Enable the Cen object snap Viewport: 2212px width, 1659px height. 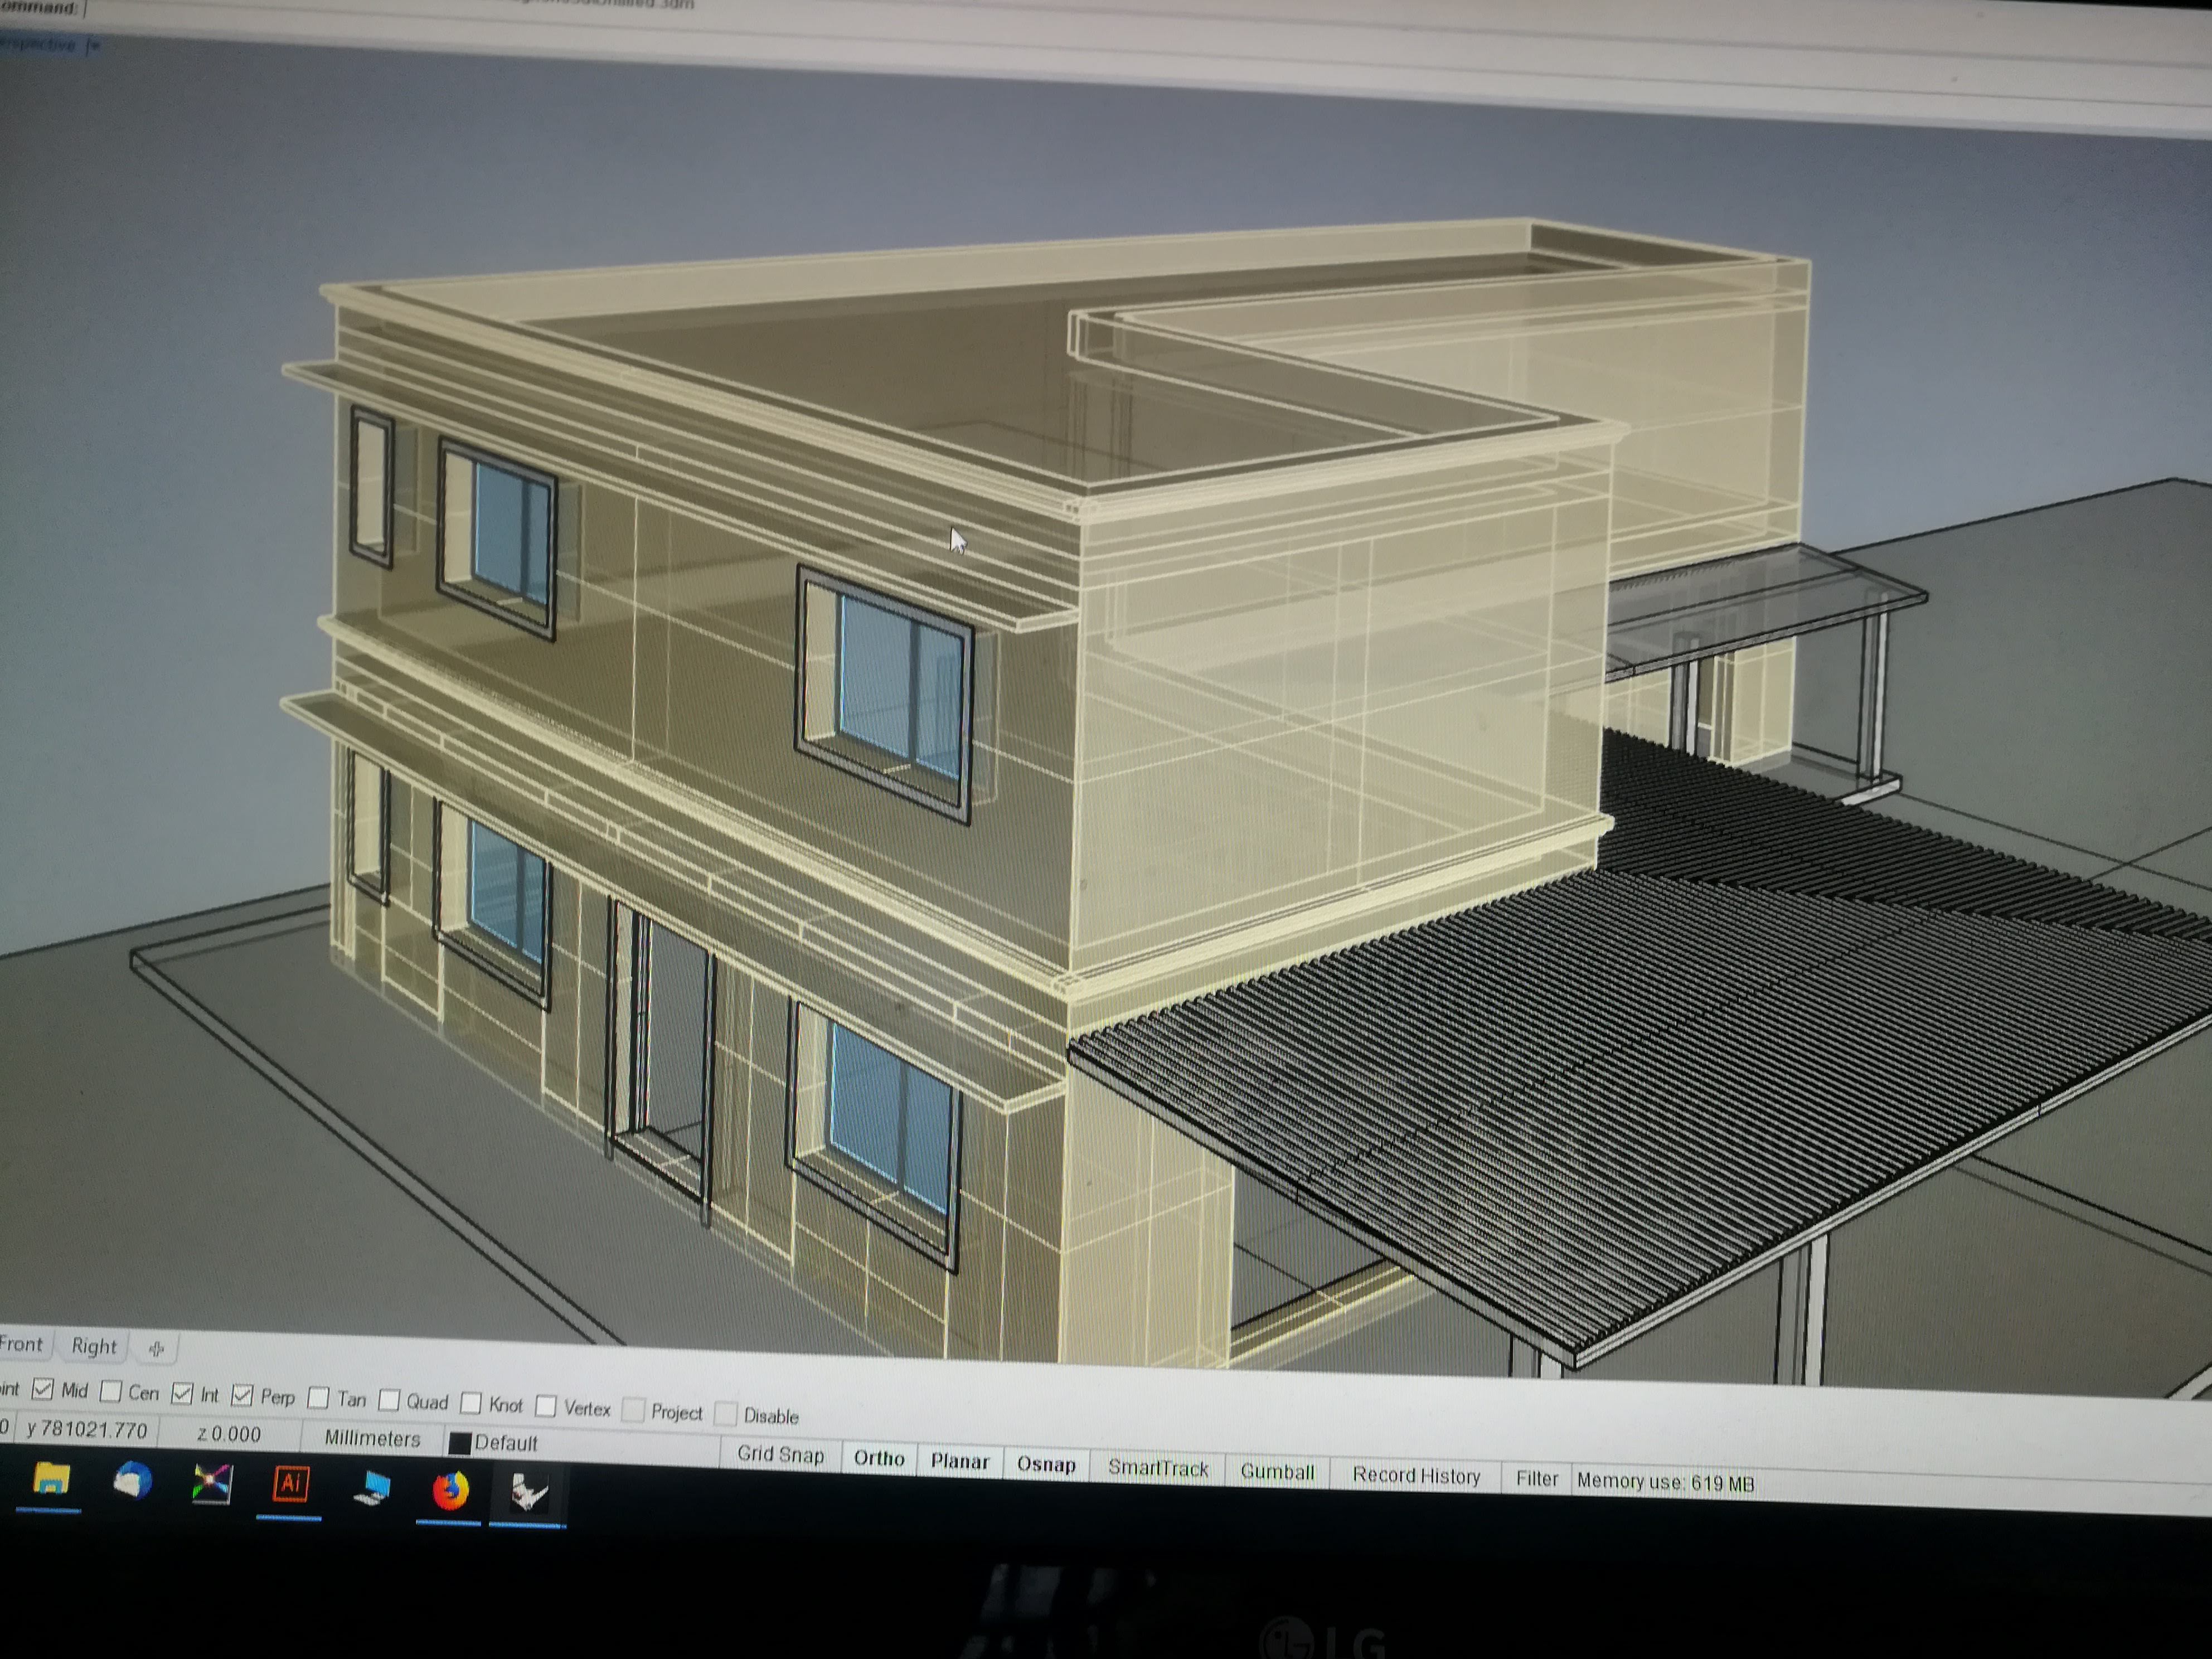pos(111,1391)
